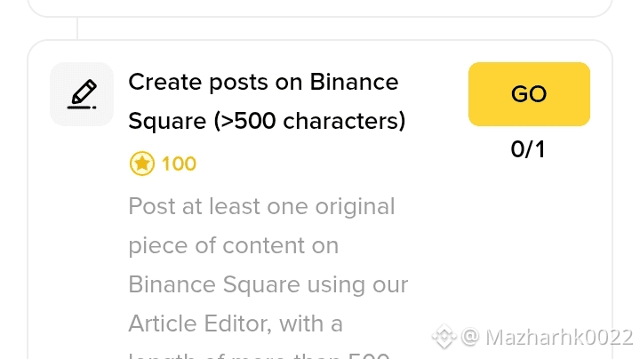Click the @ symbol in the watermark
Image resolution: width=640 pixels, height=359 pixels.
470,337
